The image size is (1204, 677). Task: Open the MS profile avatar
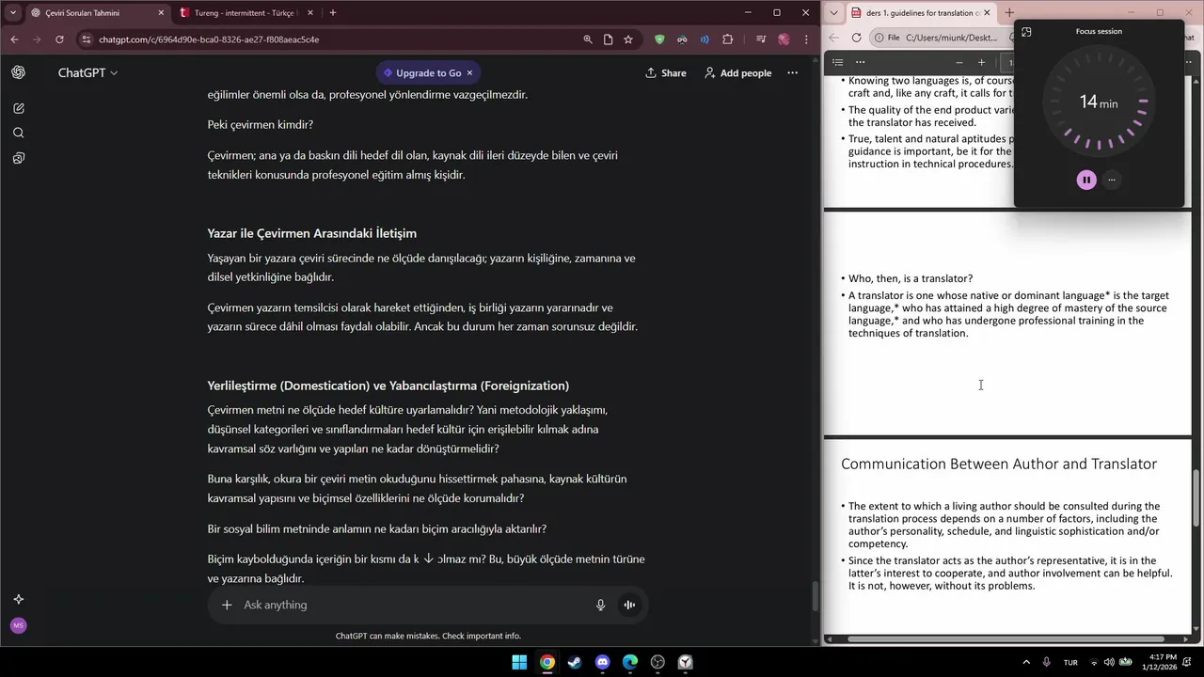tap(18, 625)
